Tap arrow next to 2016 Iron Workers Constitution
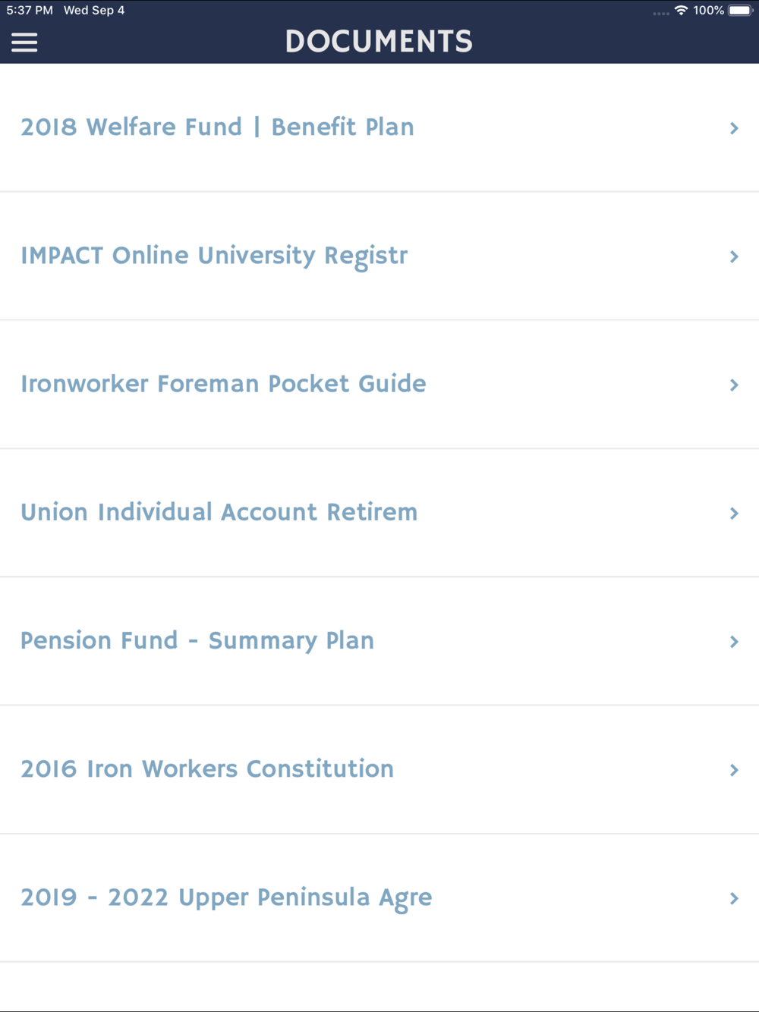The height and width of the screenshot is (1012, 759). [734, 770]
